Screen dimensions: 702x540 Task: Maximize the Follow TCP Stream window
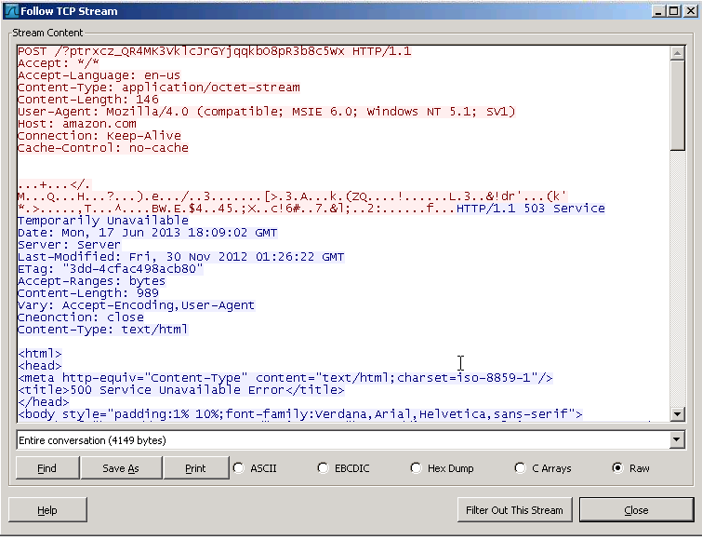(673, 11)
